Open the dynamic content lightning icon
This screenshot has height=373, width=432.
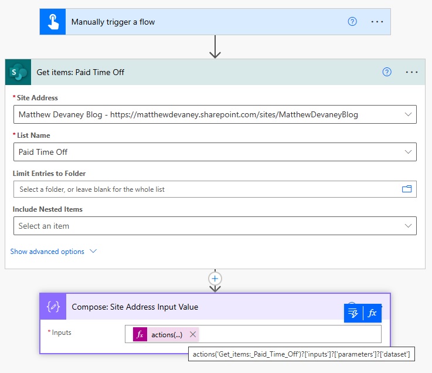(x=353, y=313)
